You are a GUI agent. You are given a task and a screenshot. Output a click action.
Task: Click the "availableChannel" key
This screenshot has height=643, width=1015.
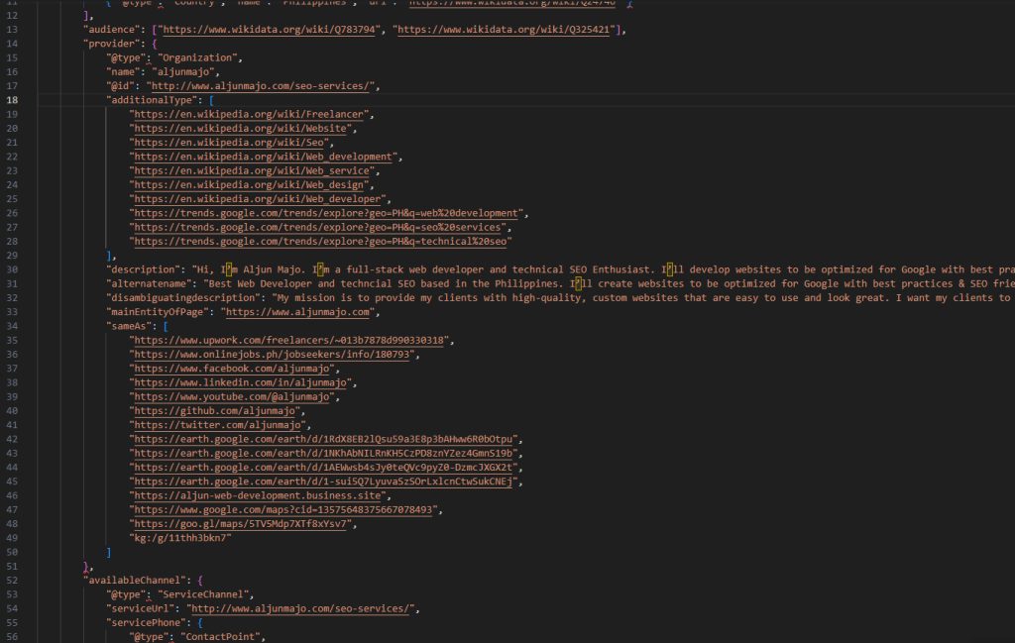(x=135, y=581)
